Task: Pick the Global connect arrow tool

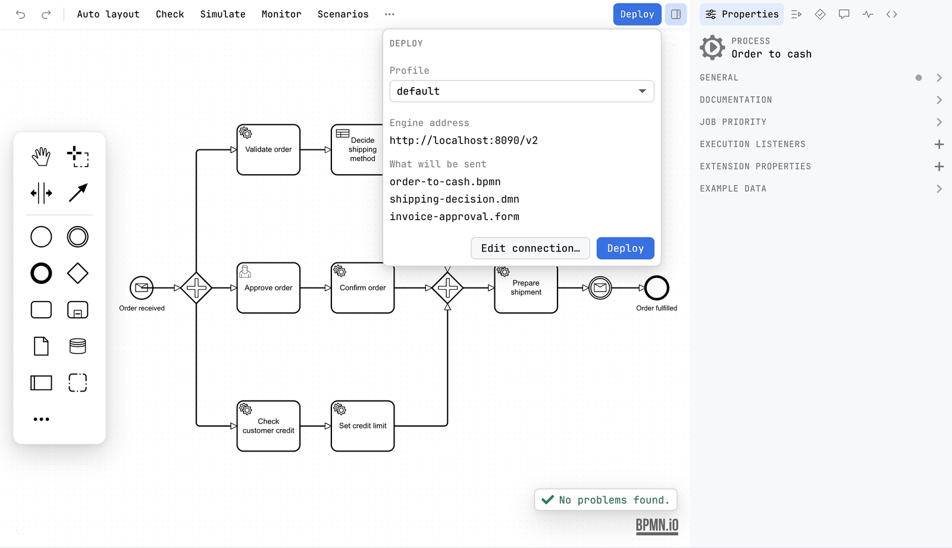Action: [78, 193]
